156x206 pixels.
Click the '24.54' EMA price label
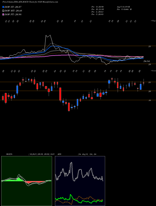147,61
